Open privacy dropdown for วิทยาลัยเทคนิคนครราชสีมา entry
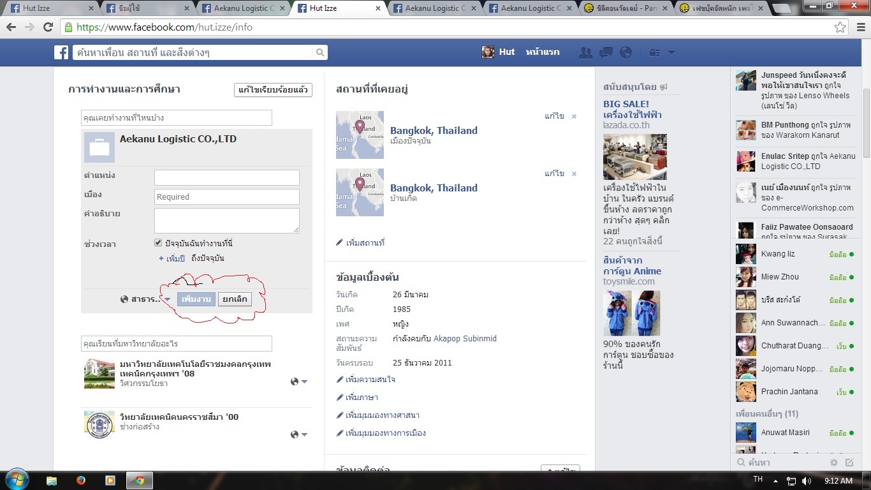 [299, 434]
